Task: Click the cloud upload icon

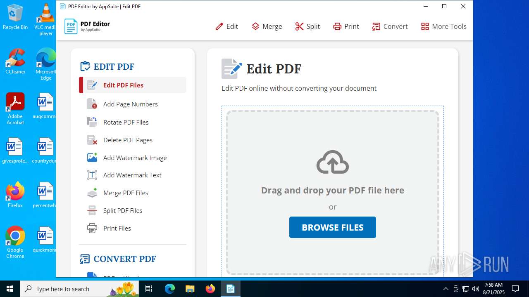Action: coord(333,162)
